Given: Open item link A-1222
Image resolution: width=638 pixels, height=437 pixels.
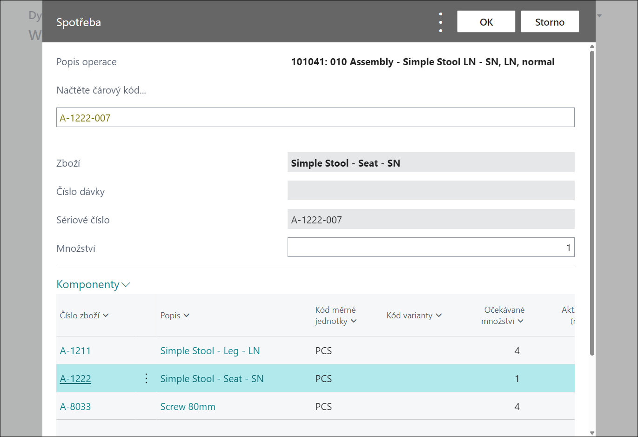Looking at the screenshot, I should tap(75, 379).
